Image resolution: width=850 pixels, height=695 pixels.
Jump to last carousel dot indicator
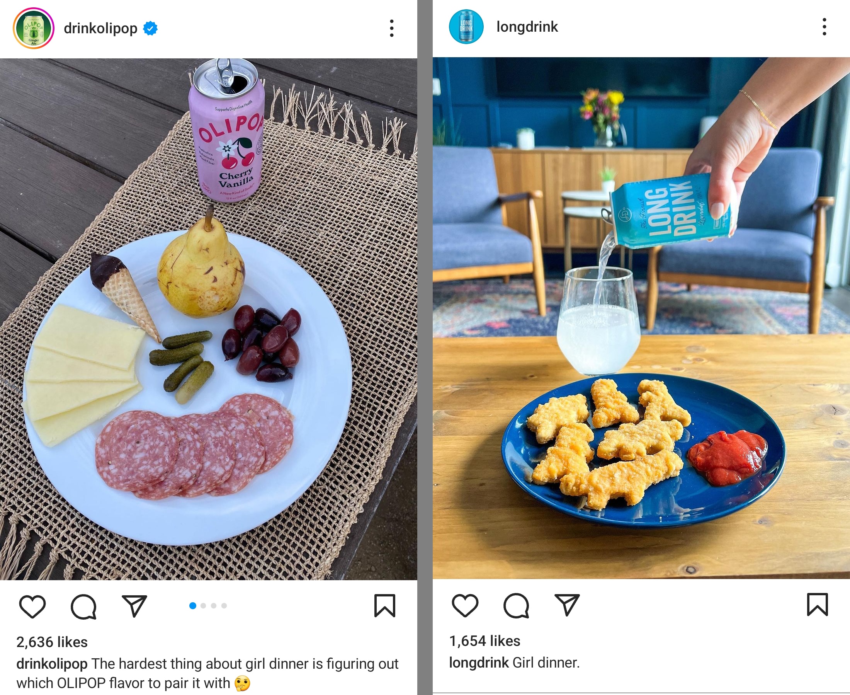224,606
